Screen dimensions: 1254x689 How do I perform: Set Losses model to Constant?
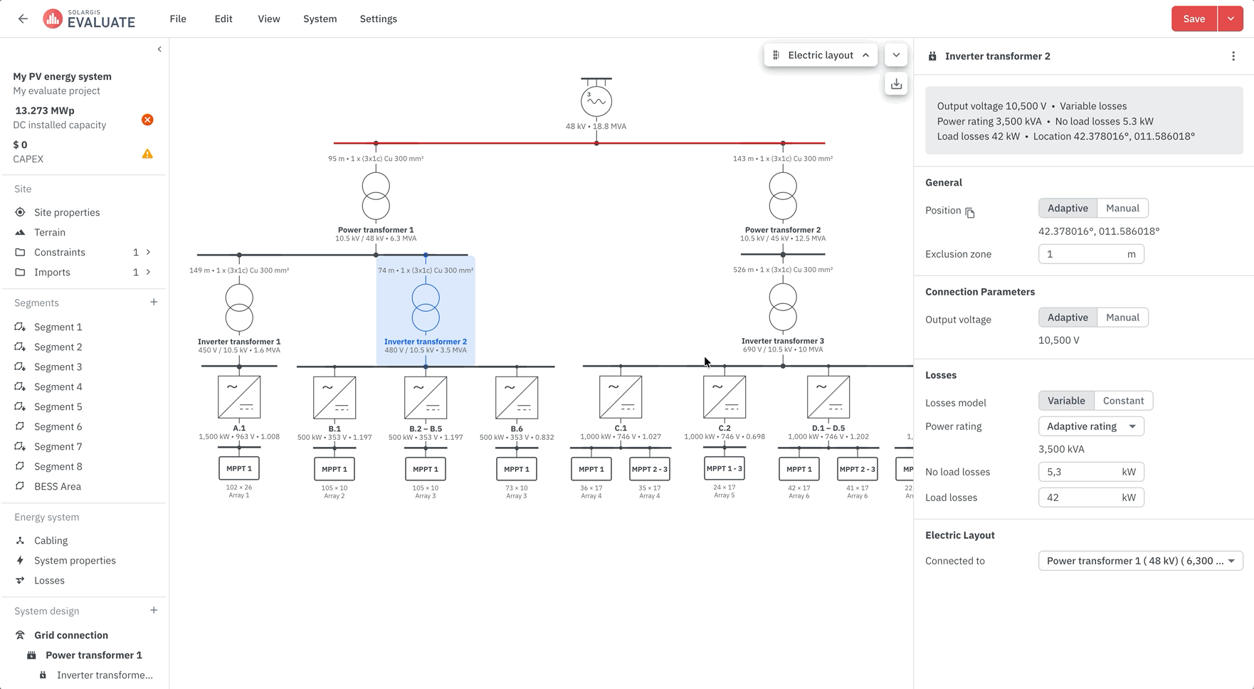(x=1123, y=401)
